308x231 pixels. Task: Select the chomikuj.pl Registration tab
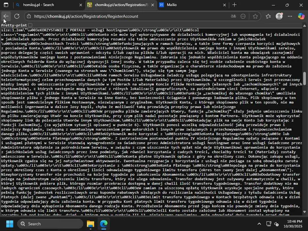121,5
